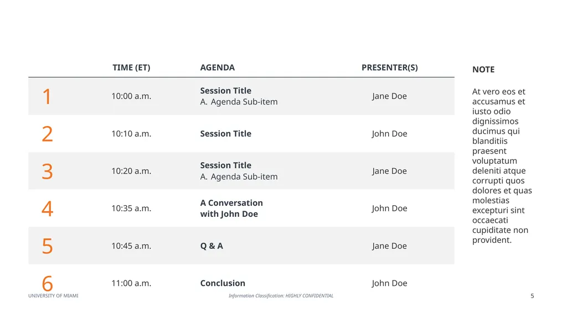
Task: Click the 11:00 a.m. time entry
Action: (x=131, y=283)
